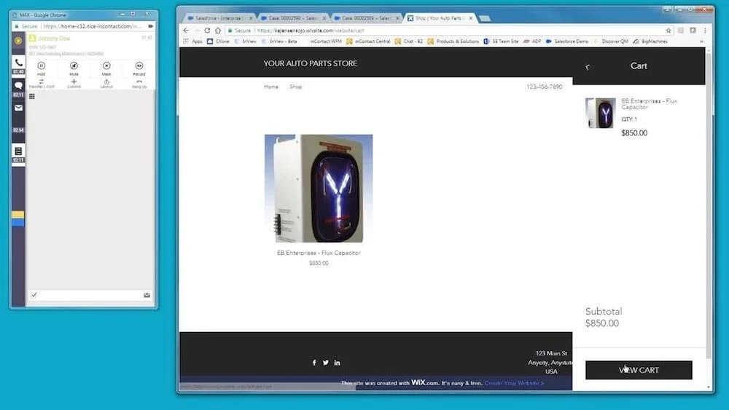Open Facebook link in the footer

(x=314, y=363)
